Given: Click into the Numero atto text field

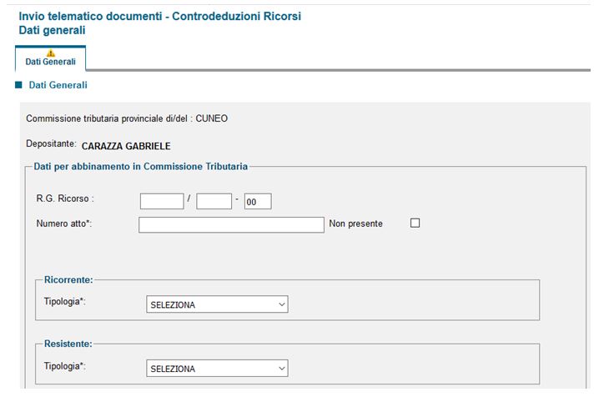Looking at the screenshot, I should pos(231,224).
